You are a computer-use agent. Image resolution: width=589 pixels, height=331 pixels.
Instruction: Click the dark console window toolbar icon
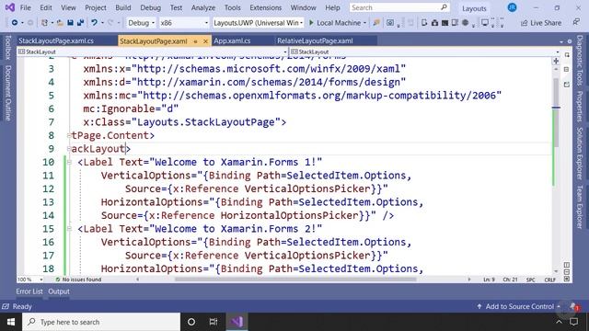pyautogui.click(x=445, y=23)
